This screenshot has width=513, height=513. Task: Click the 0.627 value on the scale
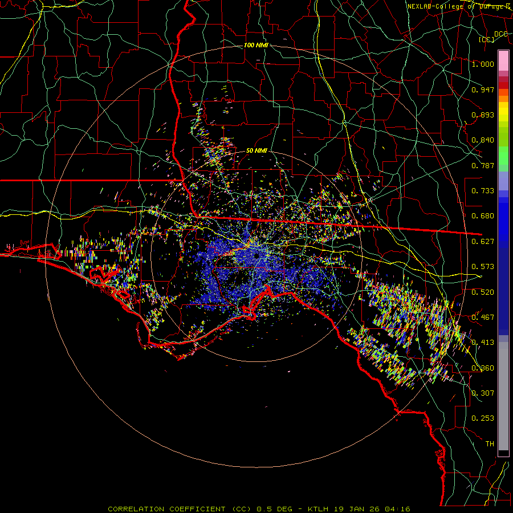pyautogui.click(x=483, y=242)
